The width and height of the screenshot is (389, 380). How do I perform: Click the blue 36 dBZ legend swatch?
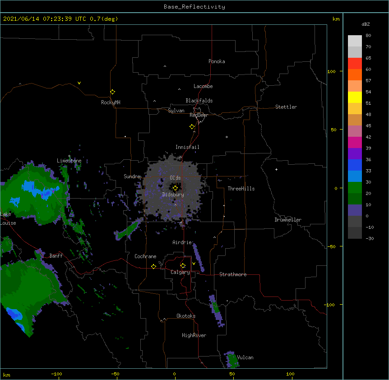click(355, 165)
